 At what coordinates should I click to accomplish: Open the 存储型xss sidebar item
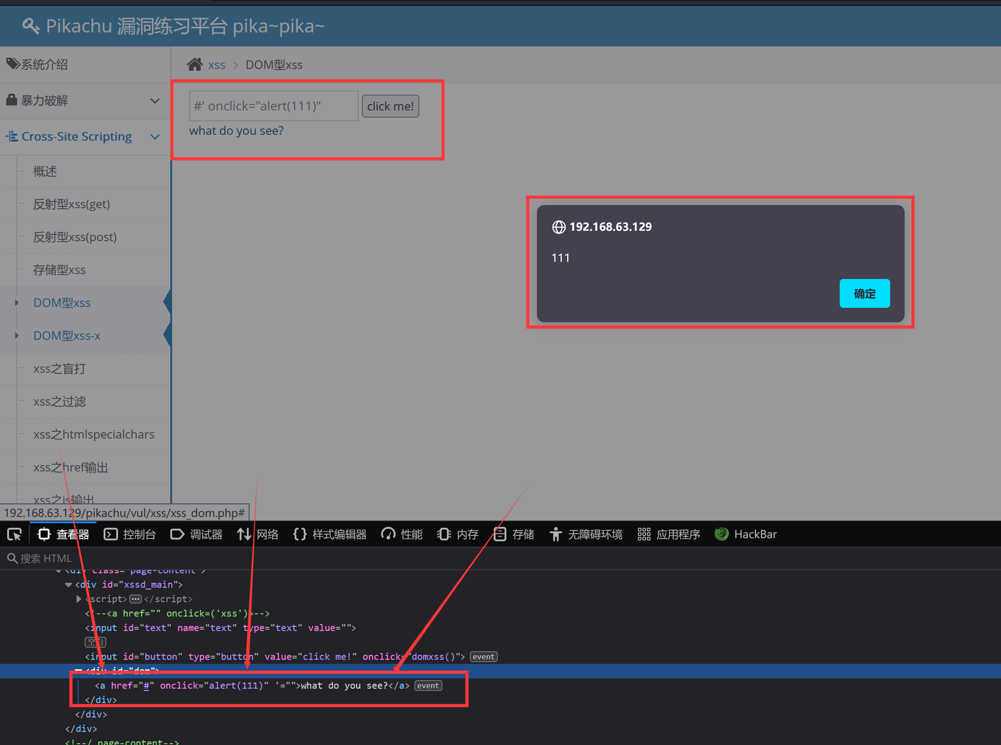[x=59, y=270]
